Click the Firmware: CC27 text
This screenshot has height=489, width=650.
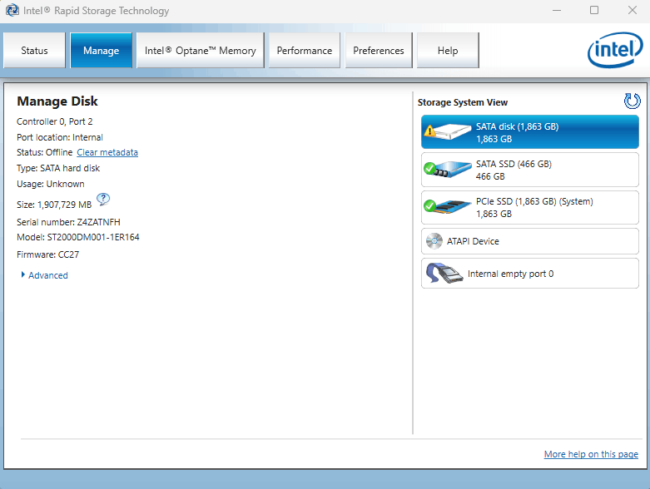pos(47,254)
